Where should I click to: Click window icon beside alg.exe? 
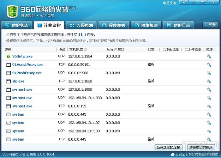click(9, 82)
